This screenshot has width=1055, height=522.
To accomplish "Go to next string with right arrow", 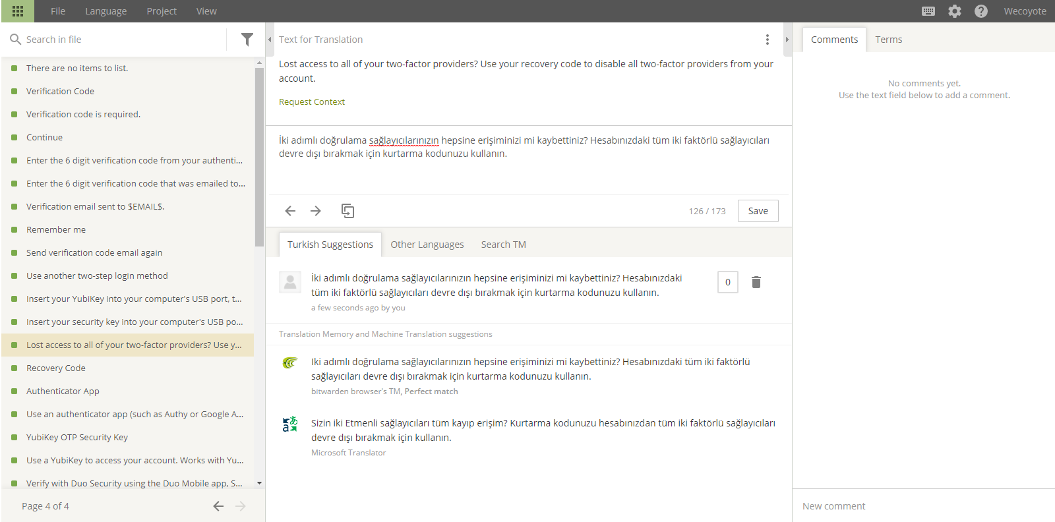I will [x=316, y=211].
